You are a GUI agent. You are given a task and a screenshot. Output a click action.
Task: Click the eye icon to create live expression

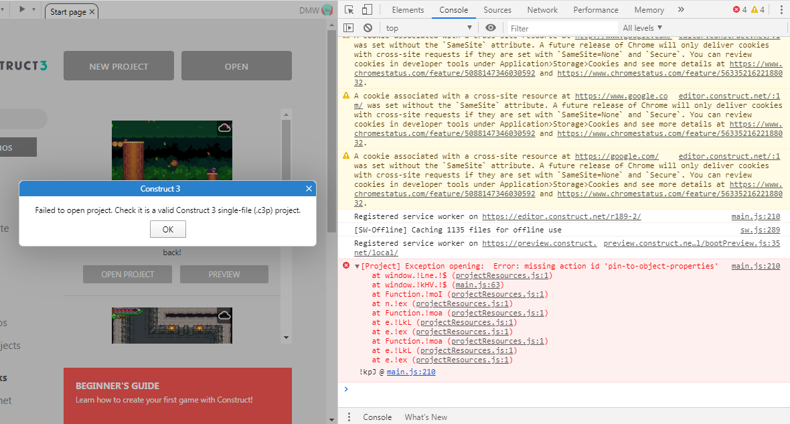click(491, 27)
